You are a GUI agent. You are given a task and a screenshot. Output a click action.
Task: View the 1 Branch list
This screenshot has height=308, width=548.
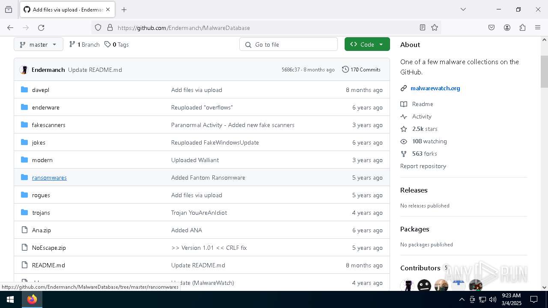tap(84, 44)
